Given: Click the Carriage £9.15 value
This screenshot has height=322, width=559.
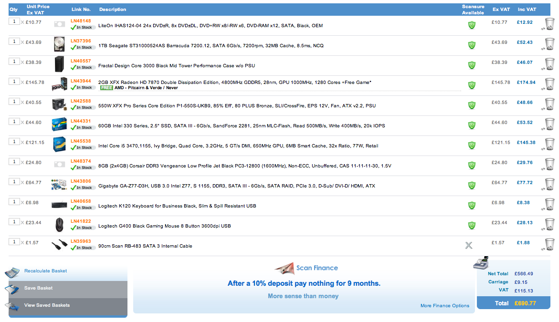Looking at the screenshot, I should 521,282.
